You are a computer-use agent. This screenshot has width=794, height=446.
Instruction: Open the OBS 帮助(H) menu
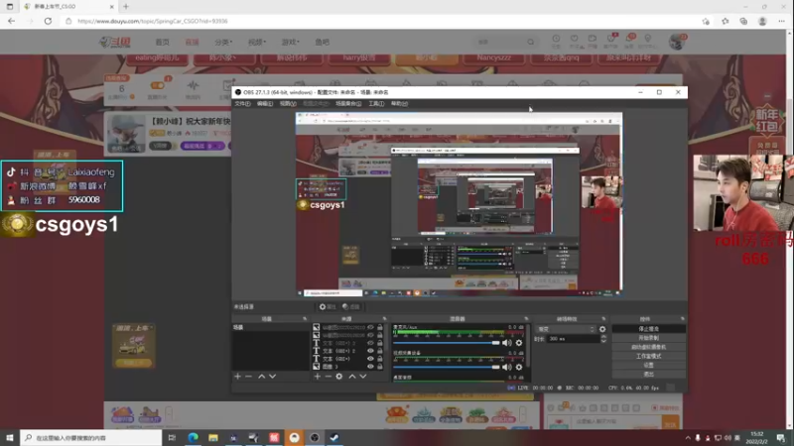pos(399,104)
